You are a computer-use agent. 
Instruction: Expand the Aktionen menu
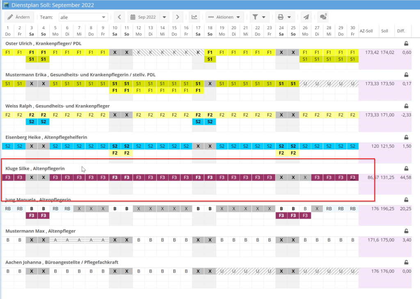(225, 17)
